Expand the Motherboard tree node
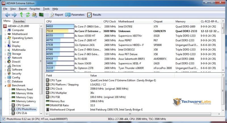Image resolution: width=227 pixels, height=123 pixels. pos(5,34)
